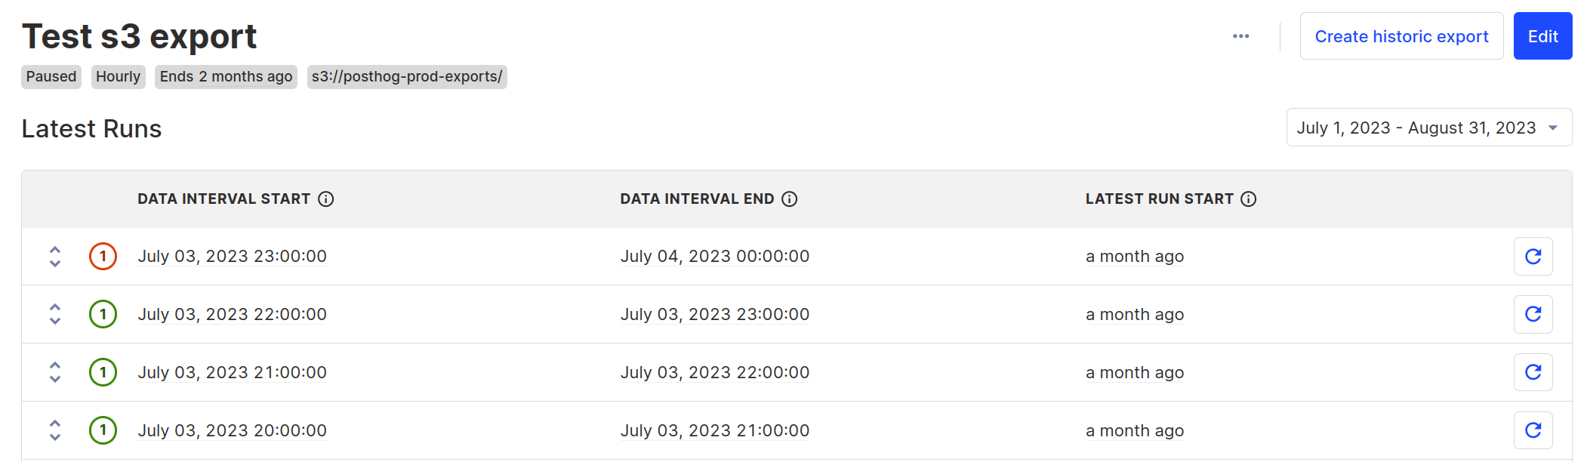Viewport: 1587px width, 462px height.
Task: Click the red failed status indicator
Action: (x=103, y=256)
